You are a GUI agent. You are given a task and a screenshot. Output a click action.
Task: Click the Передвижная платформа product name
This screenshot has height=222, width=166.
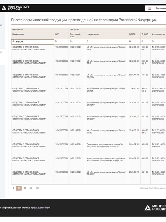[105, 145]
